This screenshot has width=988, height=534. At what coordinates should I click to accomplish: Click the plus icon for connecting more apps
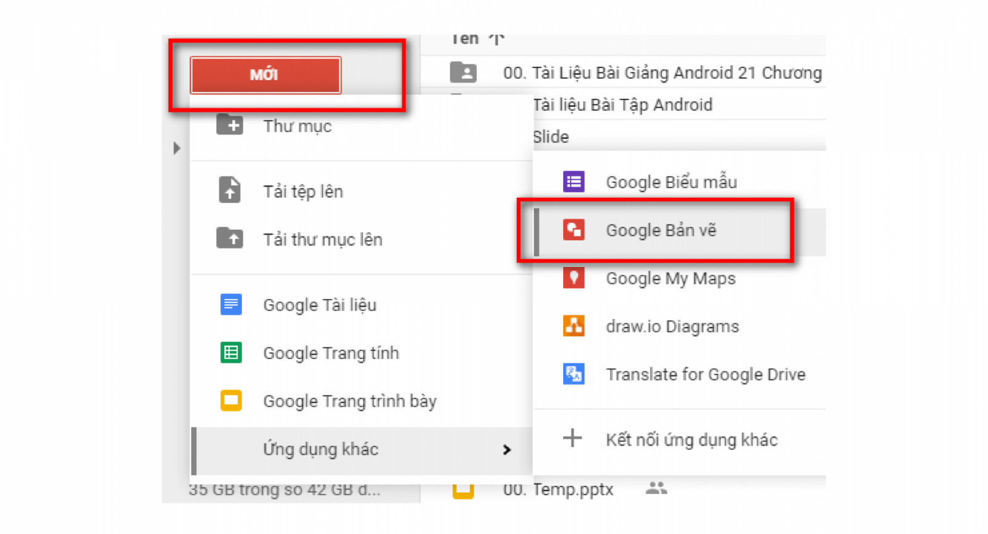[x=572, y=438]
